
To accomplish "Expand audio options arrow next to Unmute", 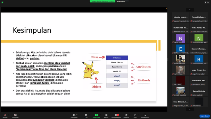I will (9, 115).
